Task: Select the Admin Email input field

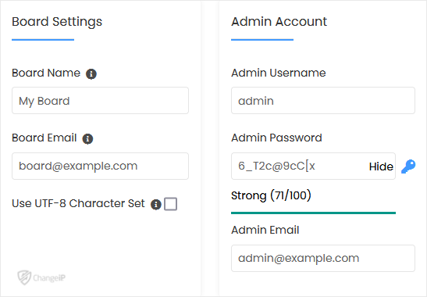Action: pyautogui.click(x=323, y=258)
